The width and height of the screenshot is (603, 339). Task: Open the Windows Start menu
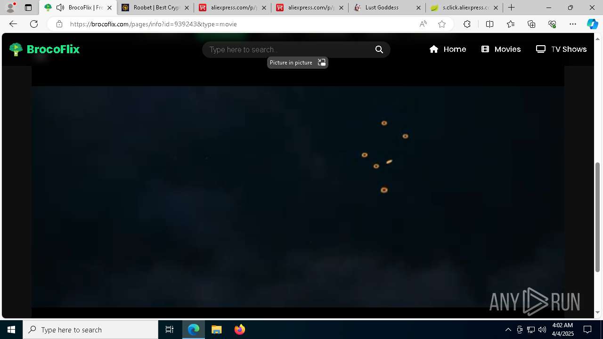11,330
